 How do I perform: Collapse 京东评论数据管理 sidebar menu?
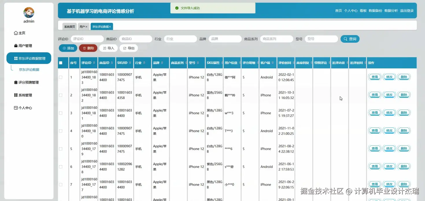tap(29, 58)
